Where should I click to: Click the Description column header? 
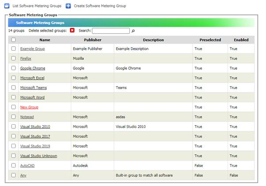153,40
